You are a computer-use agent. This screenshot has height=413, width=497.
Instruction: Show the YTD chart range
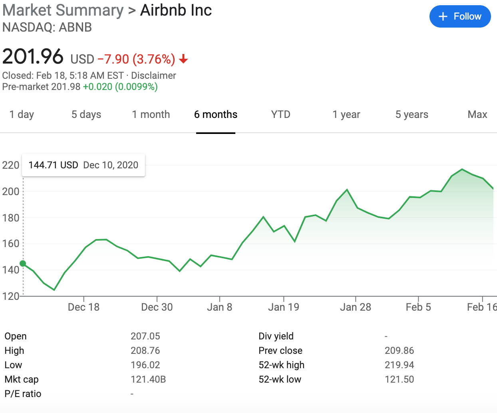pos(280,115)
